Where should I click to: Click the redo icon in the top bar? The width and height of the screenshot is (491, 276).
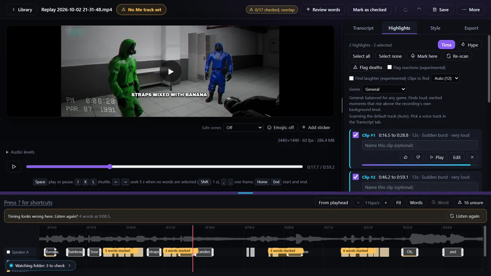pyautogui.click(x=419, y=10)
